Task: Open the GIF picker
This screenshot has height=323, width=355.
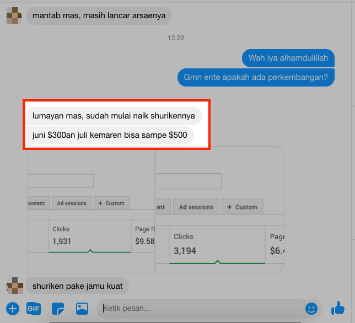Action: point(34,309)
